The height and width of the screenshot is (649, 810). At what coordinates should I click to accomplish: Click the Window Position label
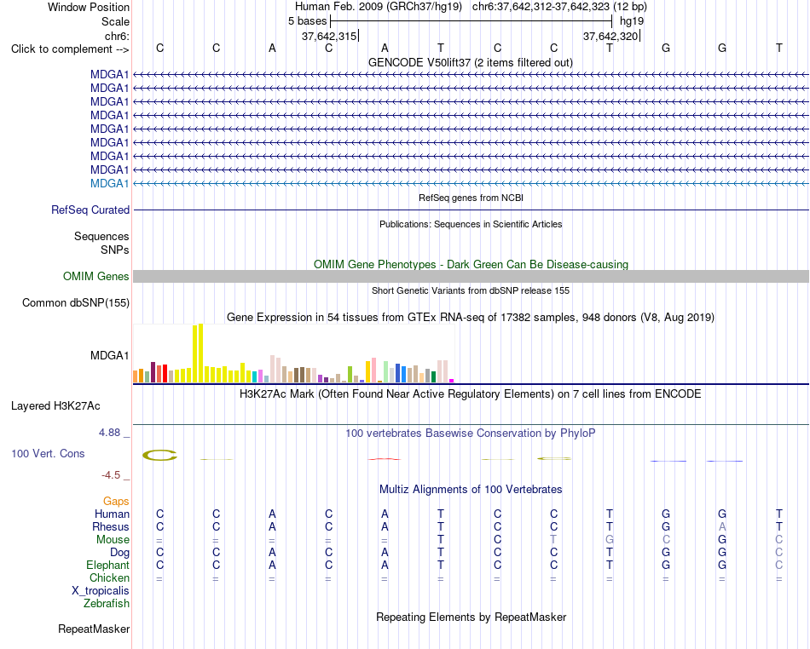pyautogui.click(x=89, y=7)
